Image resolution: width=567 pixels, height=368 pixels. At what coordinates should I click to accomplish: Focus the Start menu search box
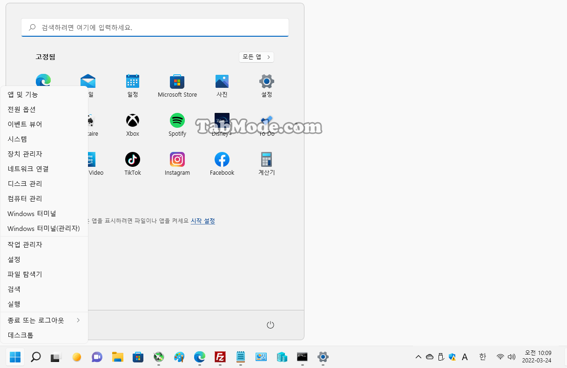(x=155, y=27)
